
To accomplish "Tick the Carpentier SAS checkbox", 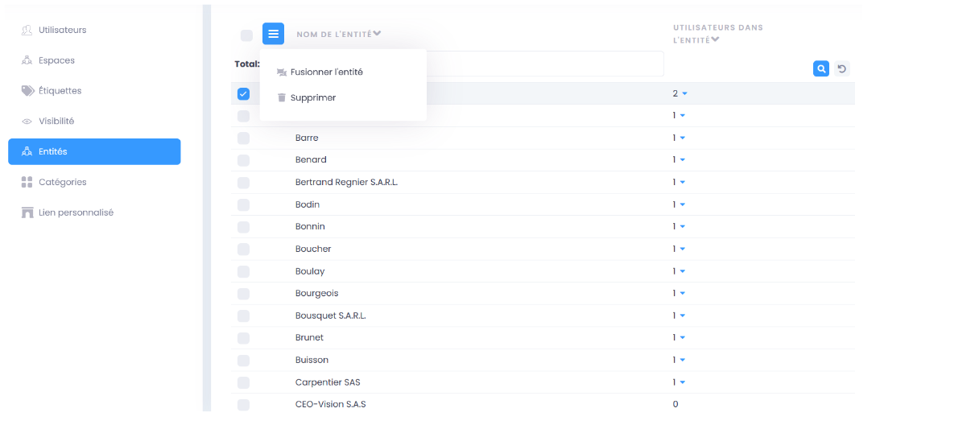I will tap(243, 382).
